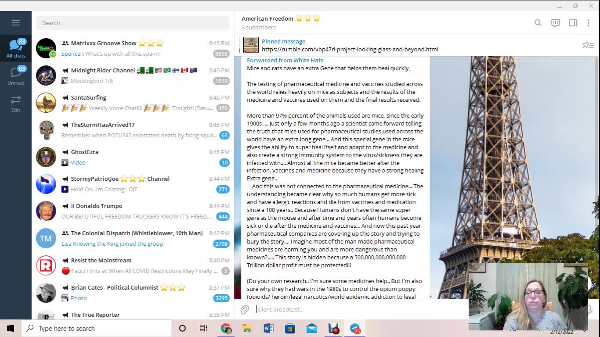Click the GhostEzra seal avatar
600x337 pixels.
click(x=46, y=157)
